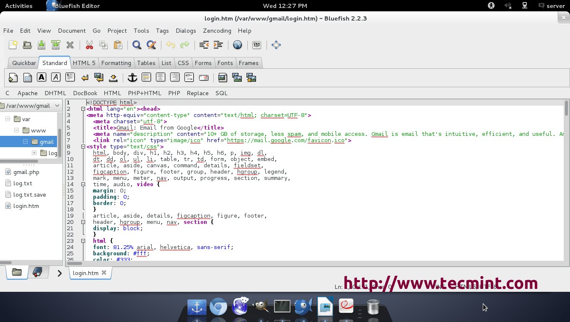
Task: Switch to the HTML 5 toolbar tab
Action: click(x=84, y=63)
